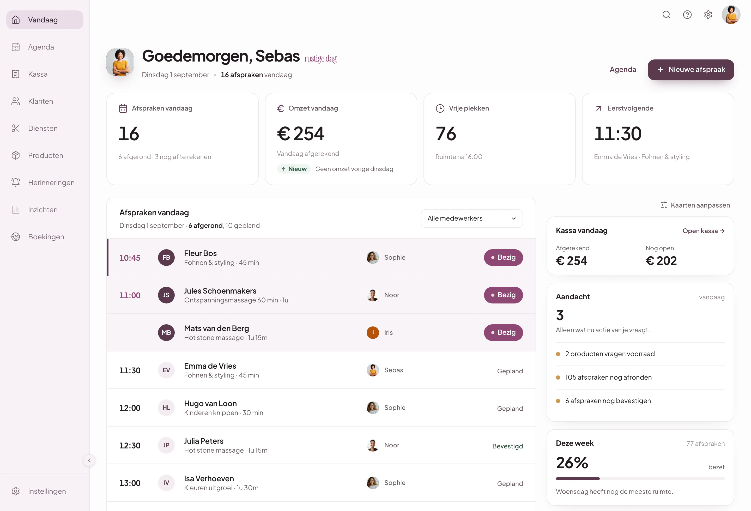
Task: Click the IV avatar for Isa Verhoeven
Action: click(x=166, y=483)
